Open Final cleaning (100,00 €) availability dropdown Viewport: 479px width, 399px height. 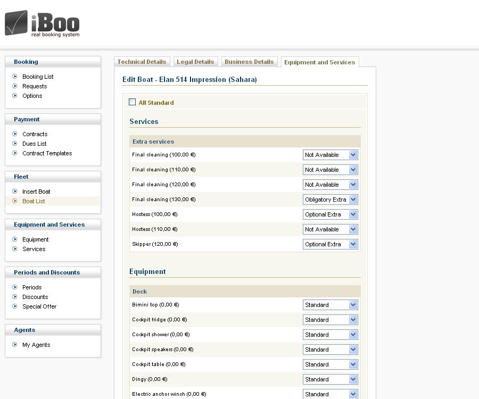[x=330, y=155]
